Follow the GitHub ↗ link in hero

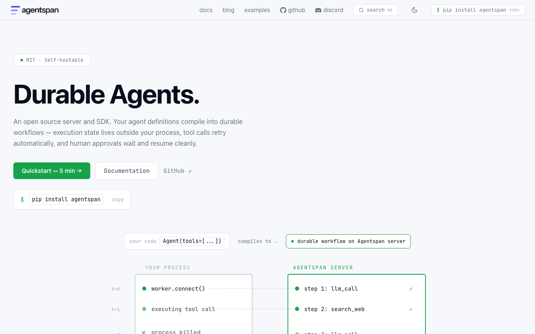point(177,171)
